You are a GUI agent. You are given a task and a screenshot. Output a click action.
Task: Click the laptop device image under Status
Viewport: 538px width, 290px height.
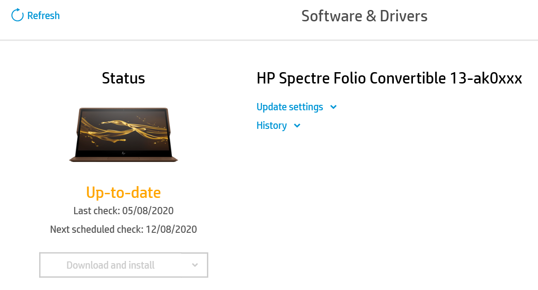pos(123,134)
